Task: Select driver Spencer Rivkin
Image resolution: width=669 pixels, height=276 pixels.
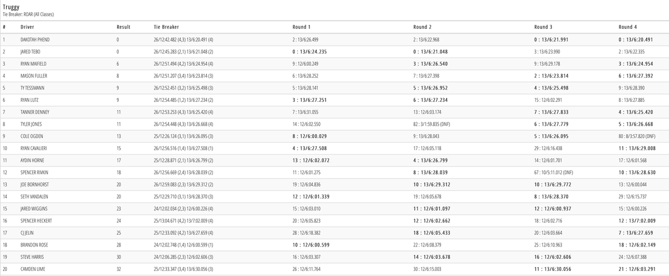Action: (x=34, y=172)
